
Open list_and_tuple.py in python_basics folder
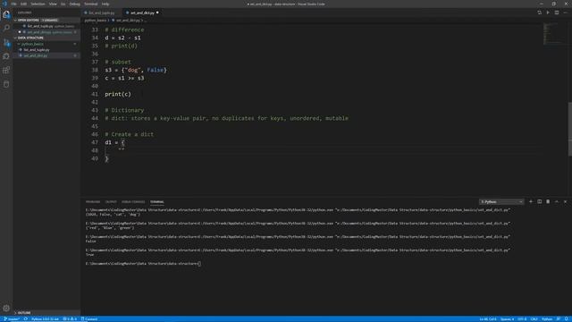[37, 50]
